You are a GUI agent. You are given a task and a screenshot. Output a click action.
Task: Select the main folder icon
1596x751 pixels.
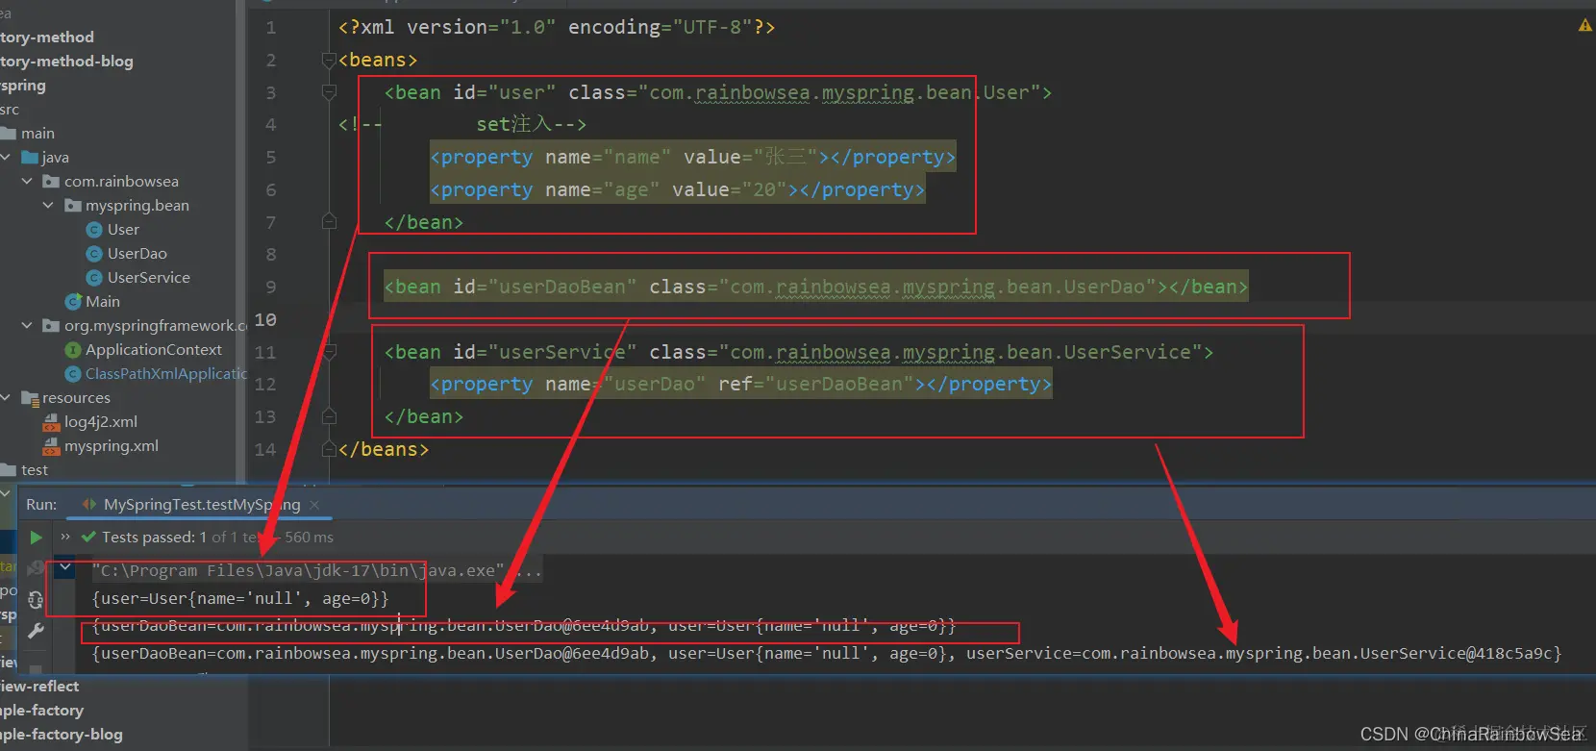click(x=9, y=133)
